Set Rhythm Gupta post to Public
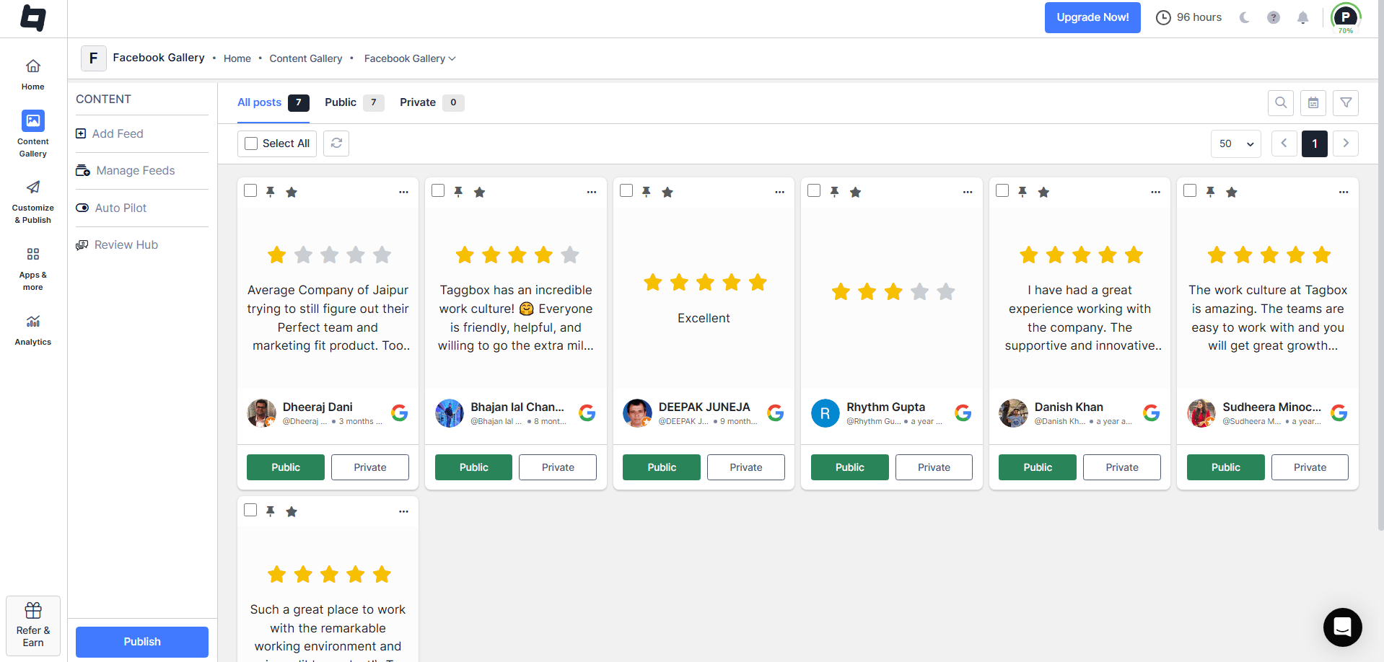The height and width of the screenshot is (662, 1384). click(x=850, y=467)
